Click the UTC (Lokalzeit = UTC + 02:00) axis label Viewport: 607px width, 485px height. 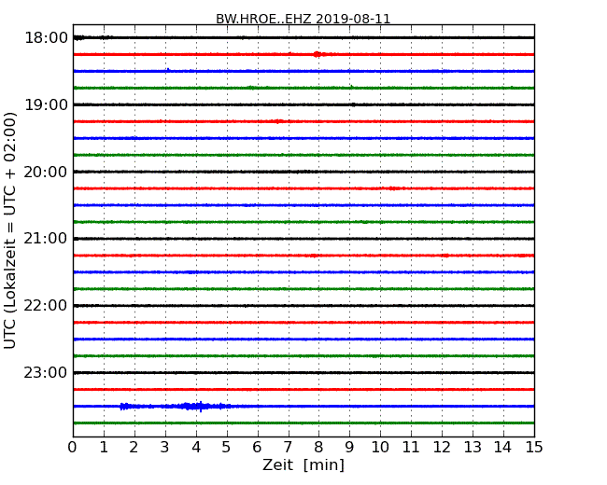click(9, 230)
